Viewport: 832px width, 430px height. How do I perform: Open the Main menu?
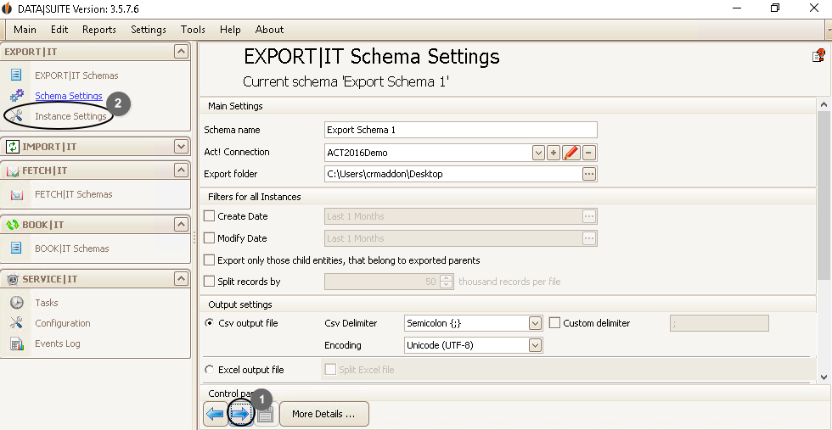pyautogui.click(x=25, y=30)
